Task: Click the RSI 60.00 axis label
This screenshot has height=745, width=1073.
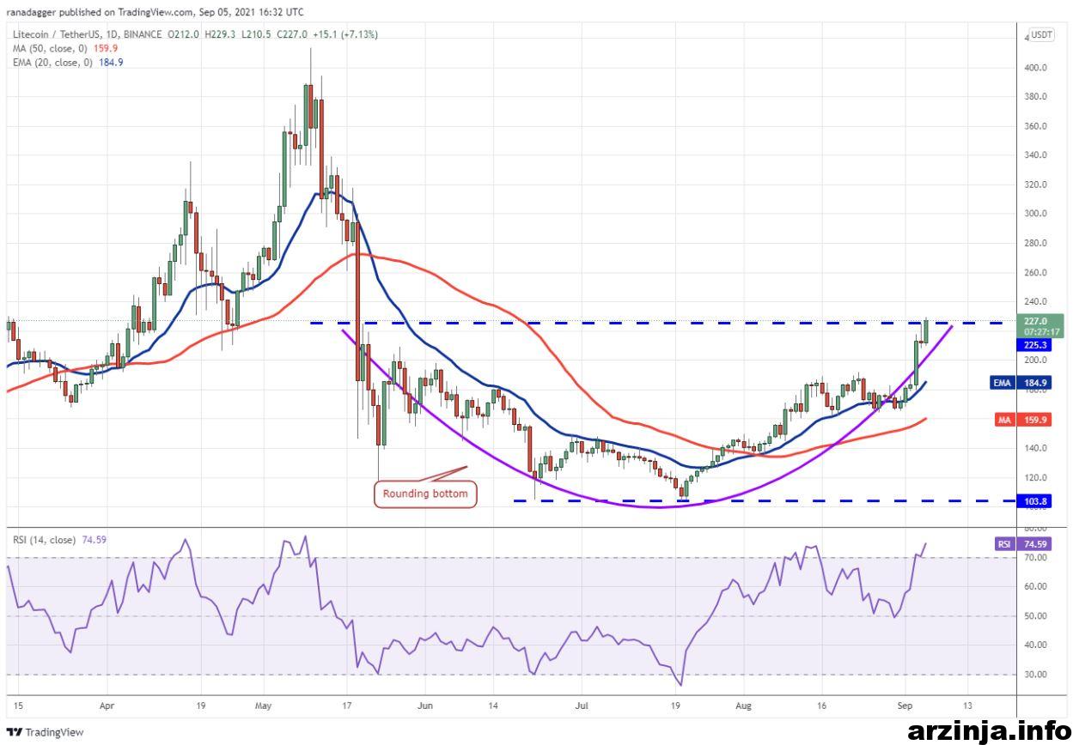Action: click(1035, 587)
